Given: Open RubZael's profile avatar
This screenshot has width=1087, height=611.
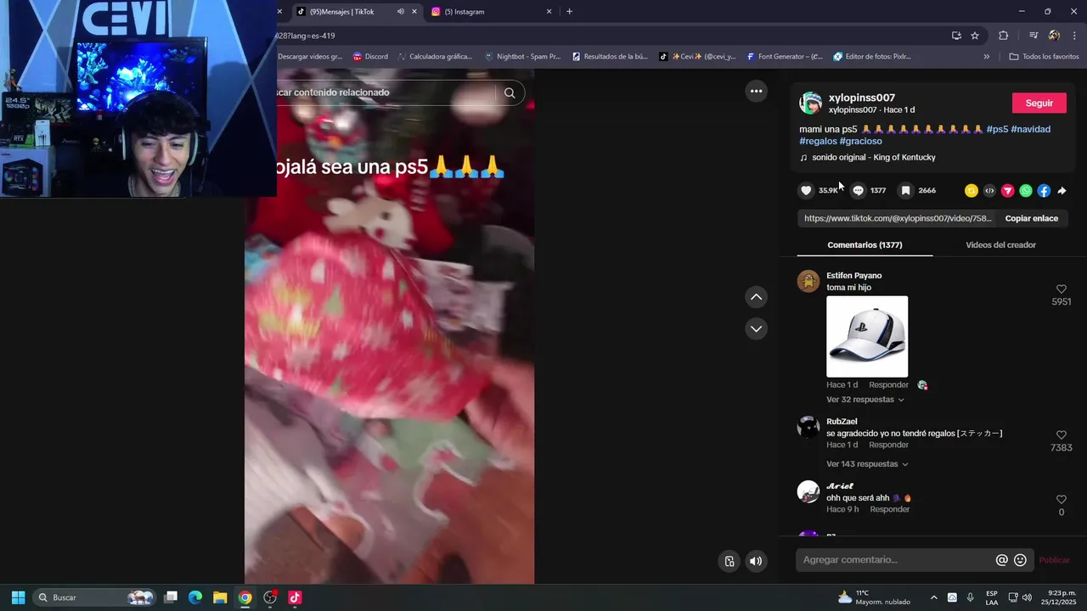Looking at the screenshot, I should pos(808,427).
